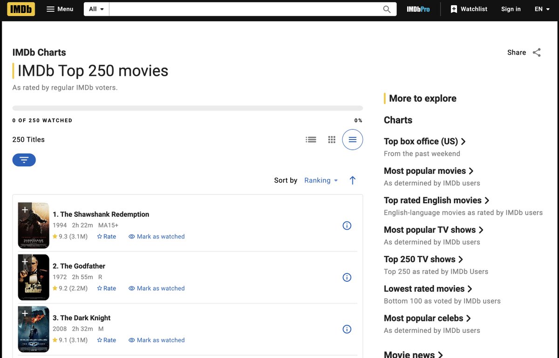Click the 9.3 star rating text

70,237
